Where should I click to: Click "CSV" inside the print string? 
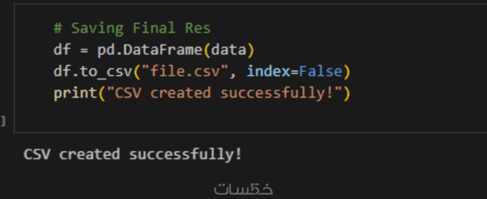[x=128, y=93]
